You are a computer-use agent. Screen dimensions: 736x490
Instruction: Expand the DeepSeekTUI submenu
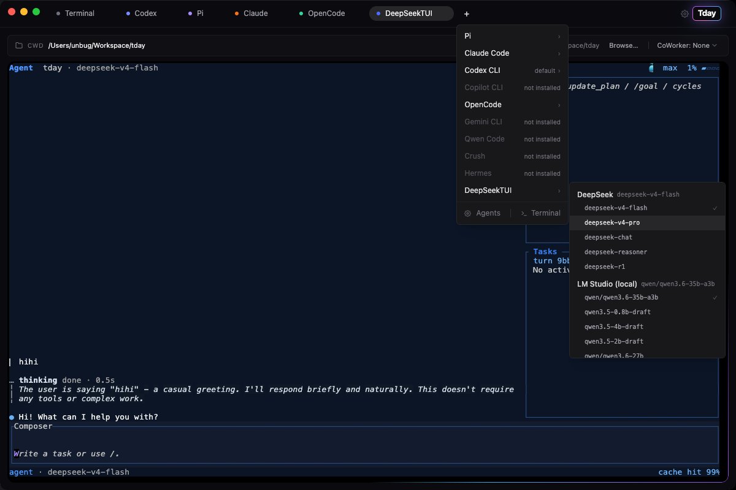pyautogui.click(x=512, y=190)
